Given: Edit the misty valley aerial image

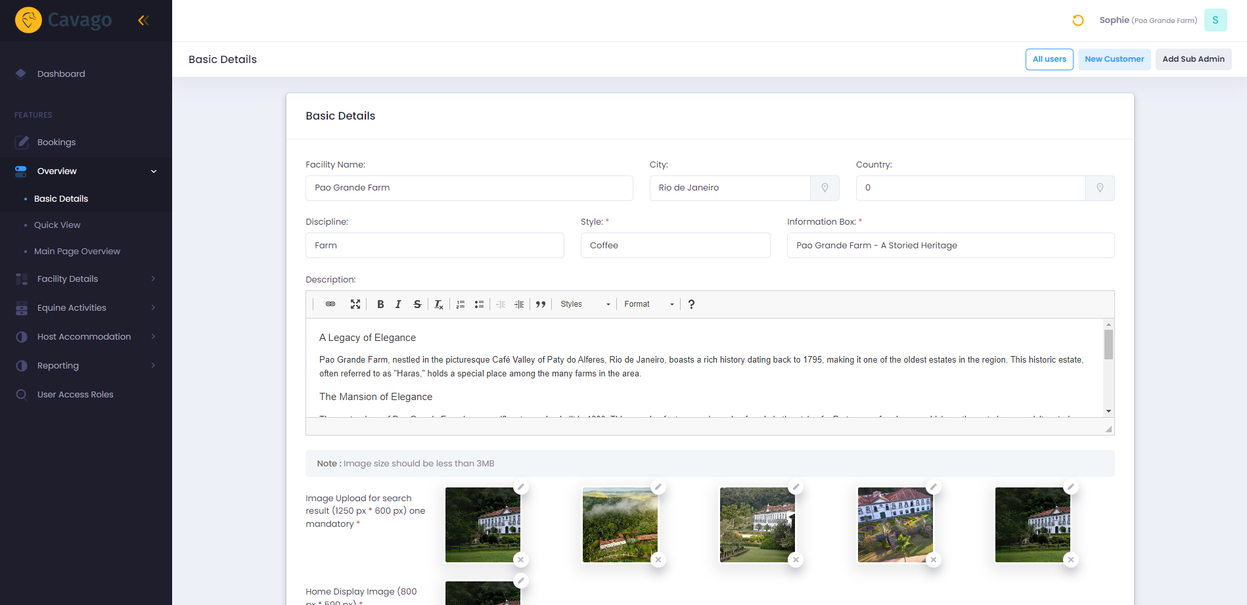Looking at the screenshot, I should pos(658,487).
